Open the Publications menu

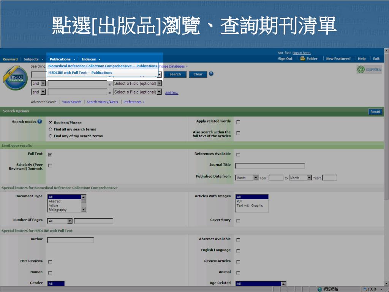tap(62, 59)
